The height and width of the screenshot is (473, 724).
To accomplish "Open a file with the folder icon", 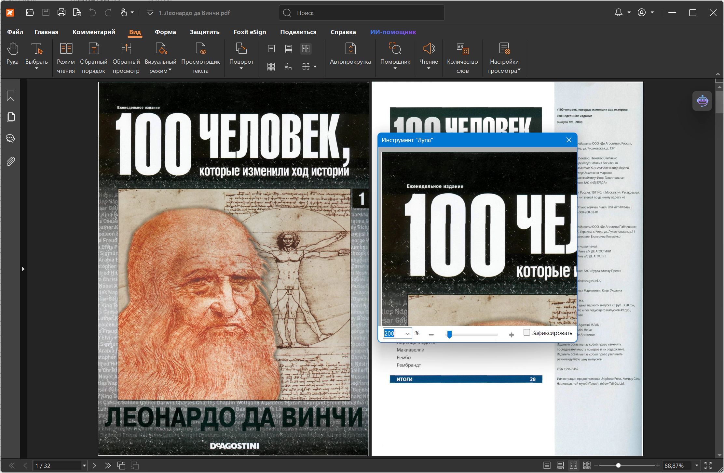I will 30,13.
